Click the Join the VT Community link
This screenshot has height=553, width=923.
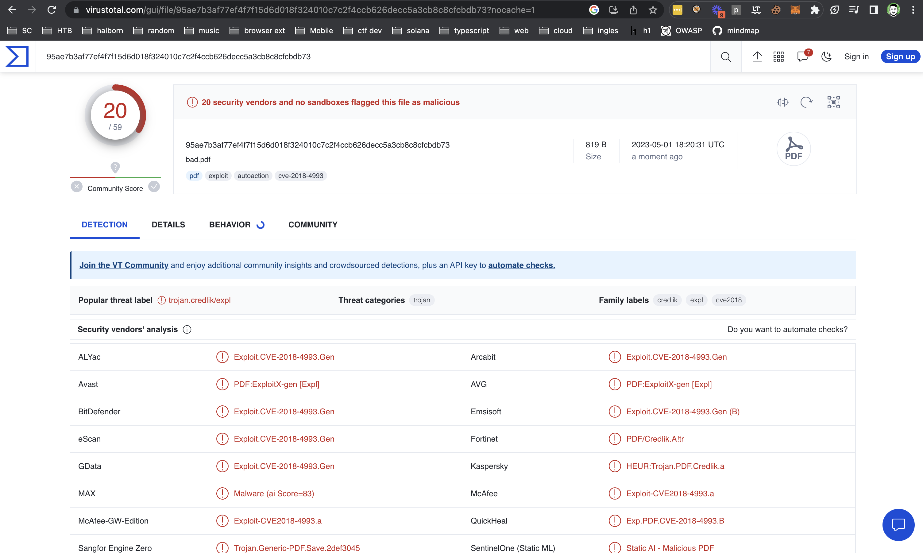coord(124,265)
